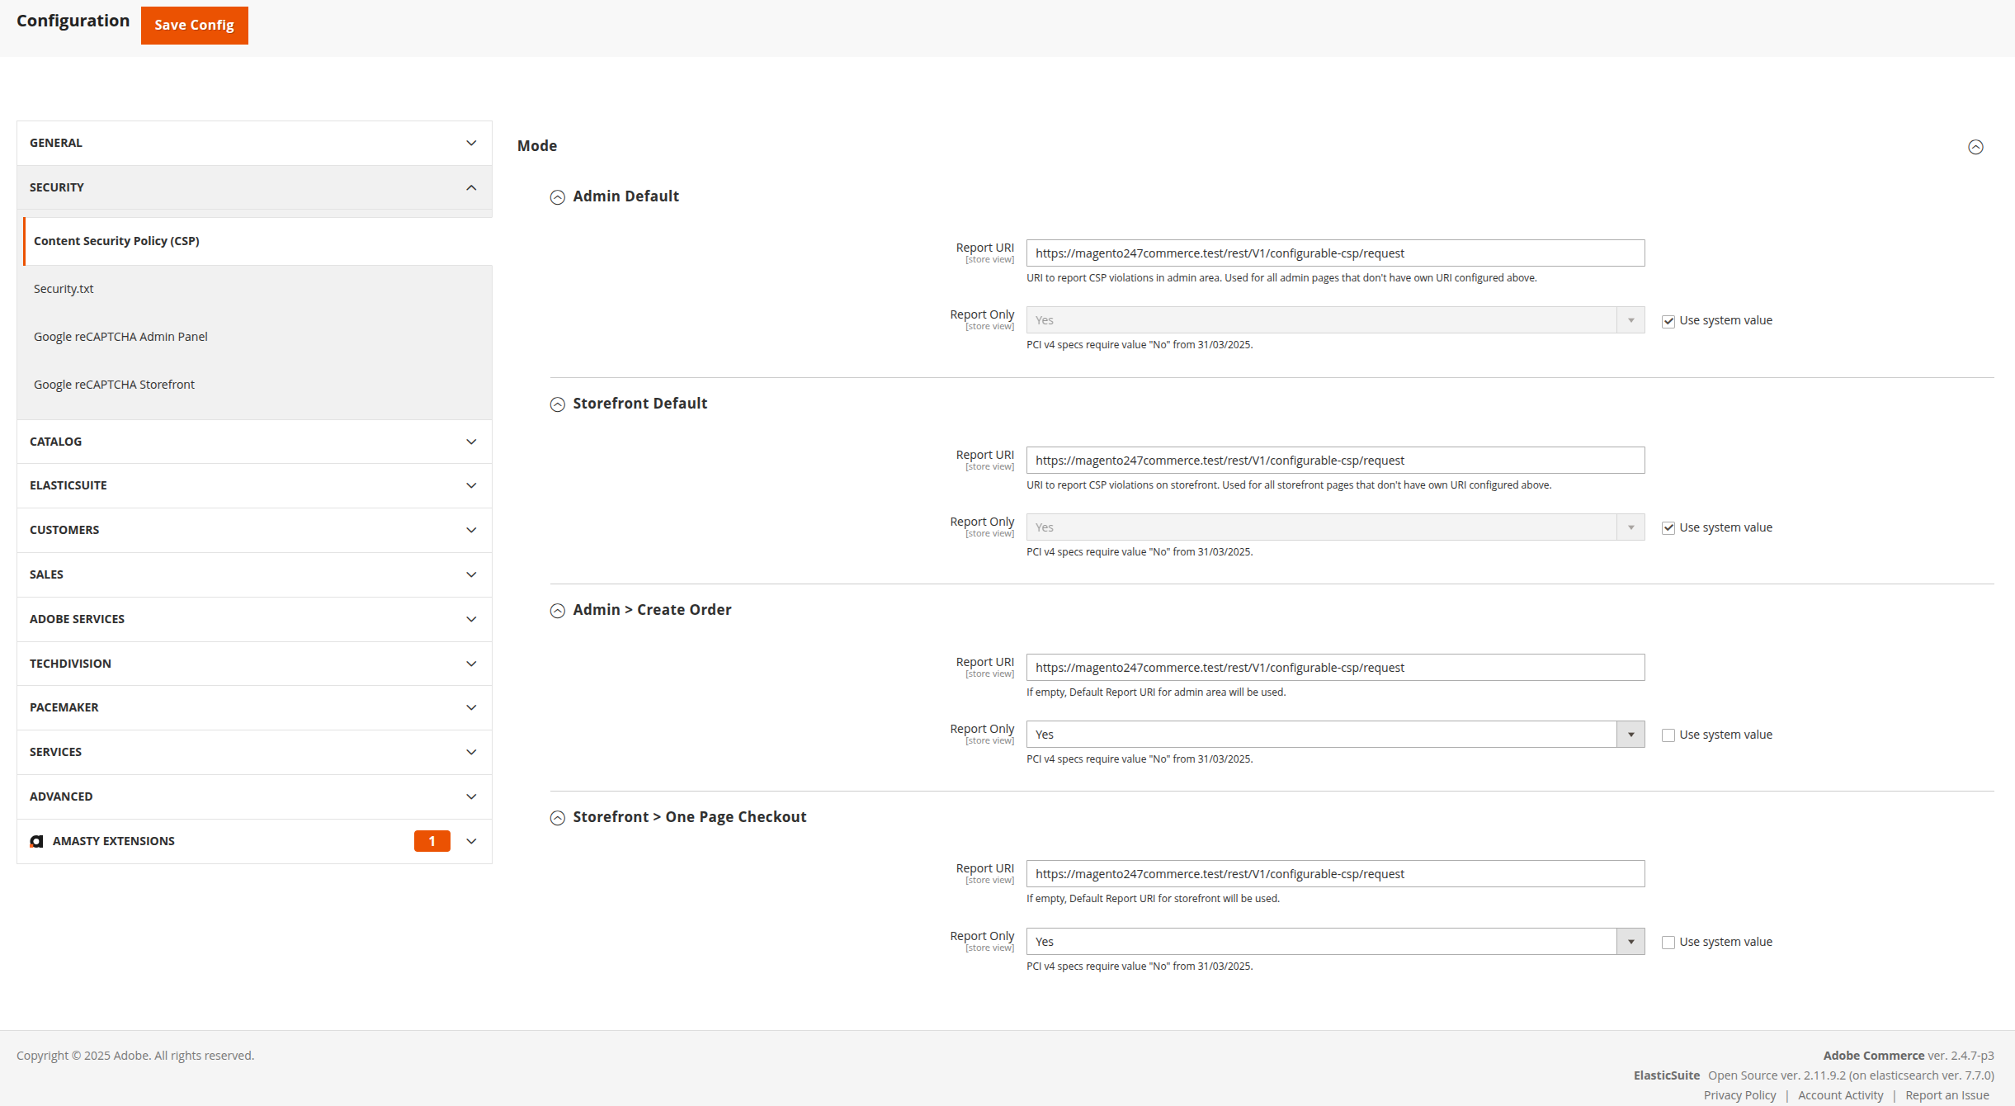
Task: Open Google reCAPTCHA Storefront settings
Action: pyautogui.click(x=115, y=383)
